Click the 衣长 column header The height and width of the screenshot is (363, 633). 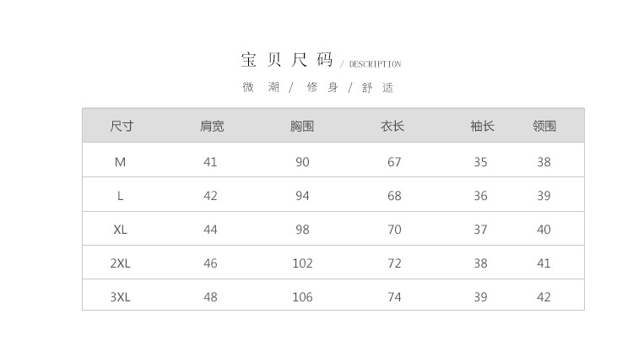click(x=392, y=127)
